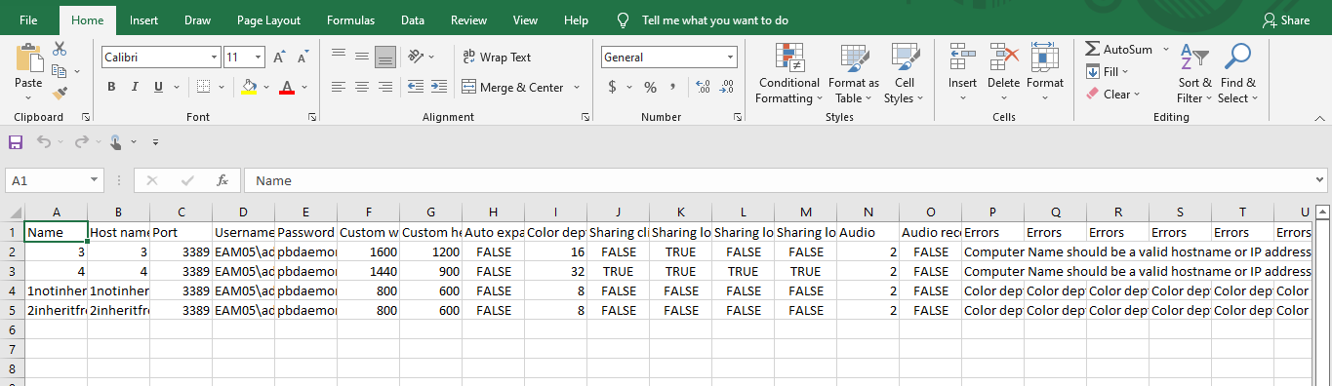Switch to the Formulas tab

[350, 19]
